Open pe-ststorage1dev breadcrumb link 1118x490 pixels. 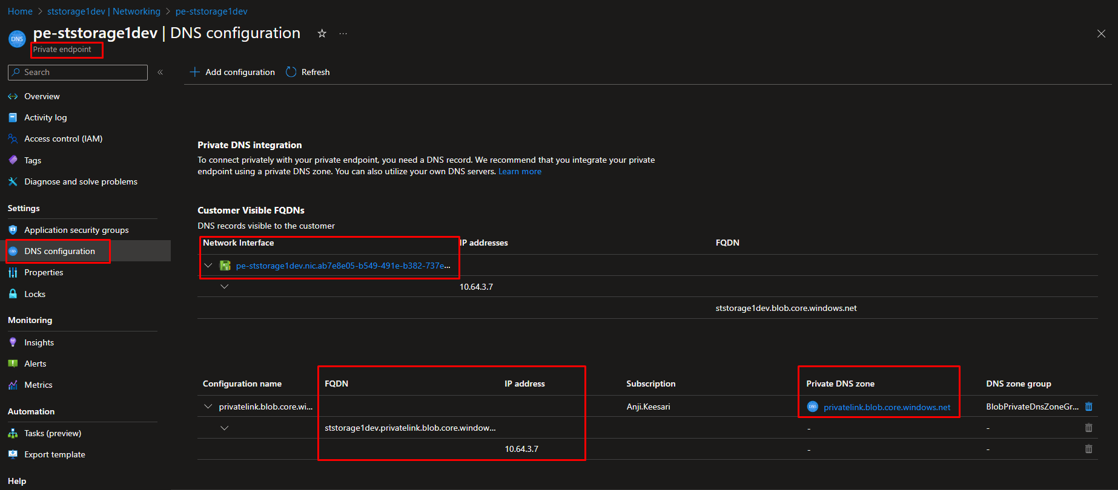(x=211, y=11)
